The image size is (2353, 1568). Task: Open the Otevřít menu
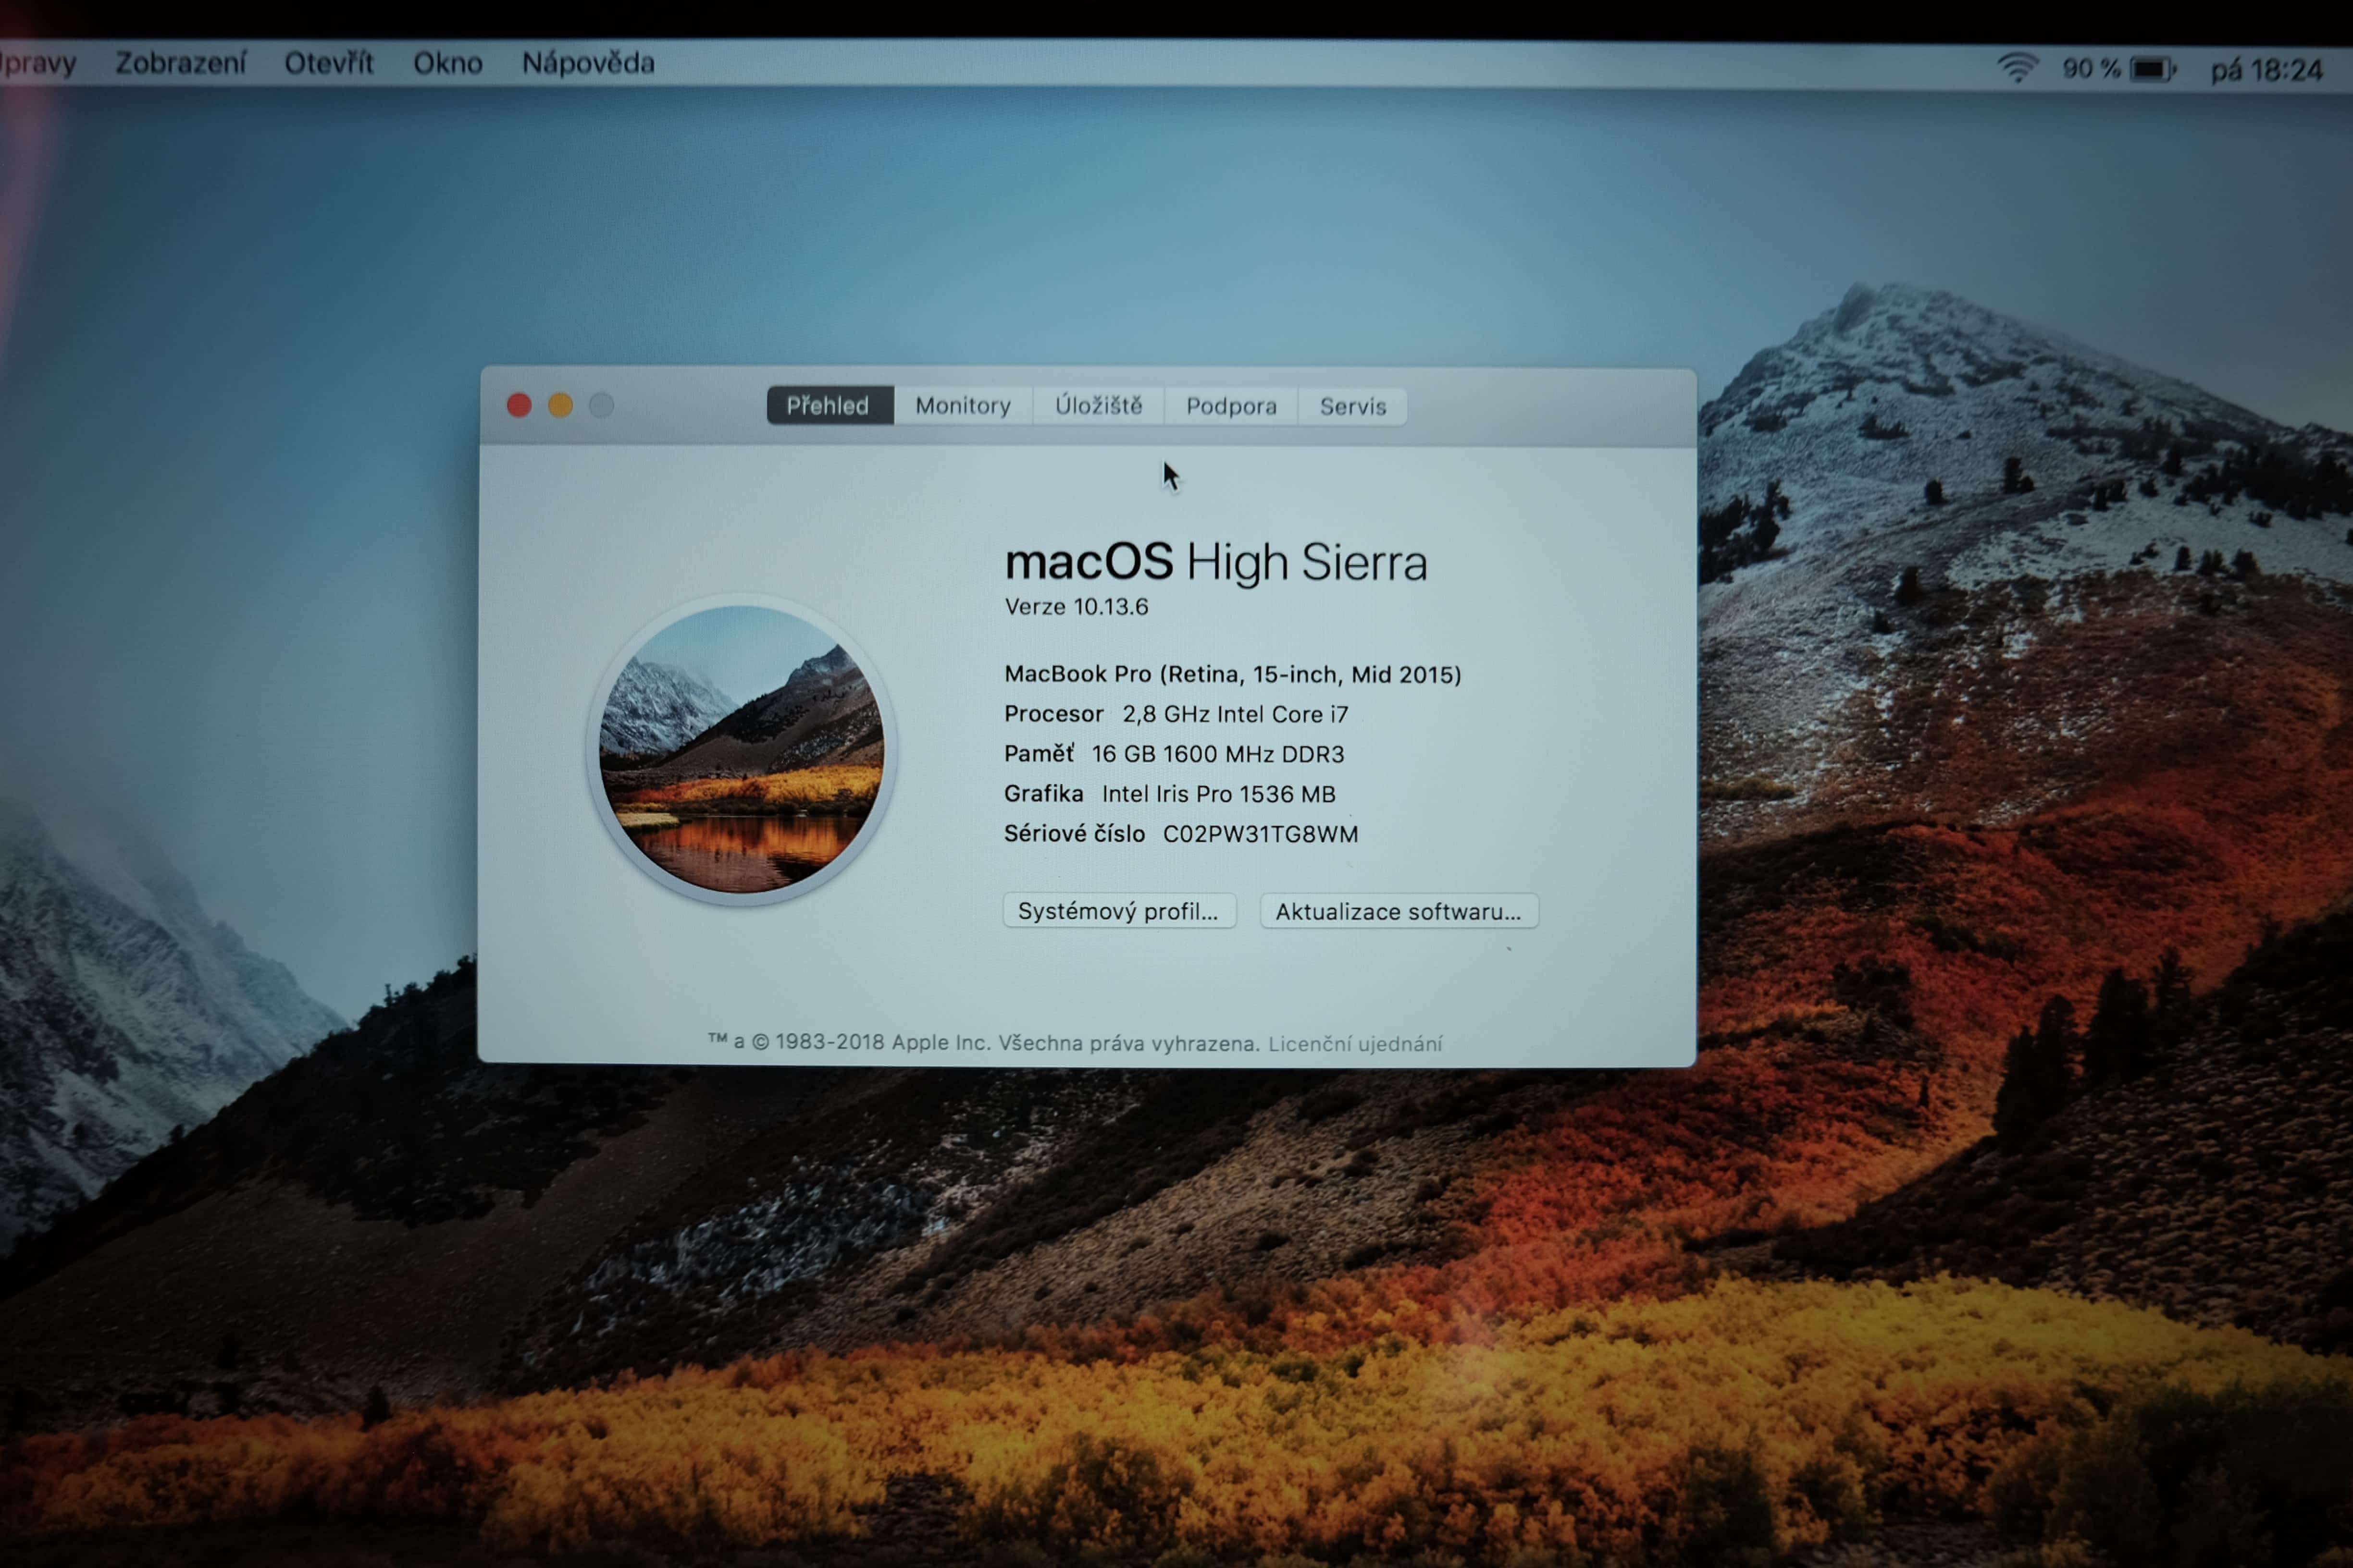tap(328, 63)
